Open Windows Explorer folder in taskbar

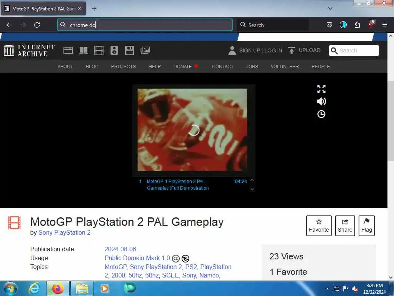click(x=82, y=288)
